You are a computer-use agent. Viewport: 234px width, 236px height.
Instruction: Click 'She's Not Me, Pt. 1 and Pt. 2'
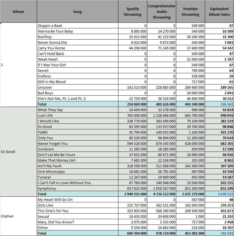77,98
